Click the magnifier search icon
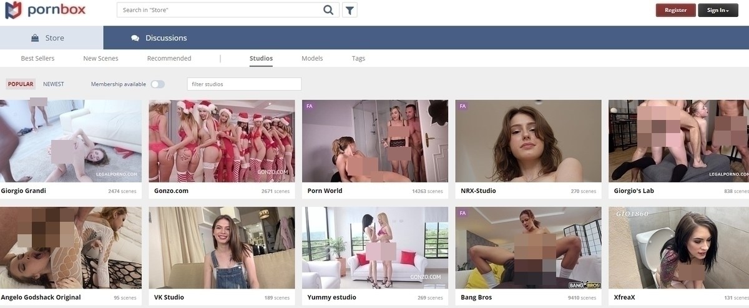Screen dimensions: 749x308 coord(328,10)
